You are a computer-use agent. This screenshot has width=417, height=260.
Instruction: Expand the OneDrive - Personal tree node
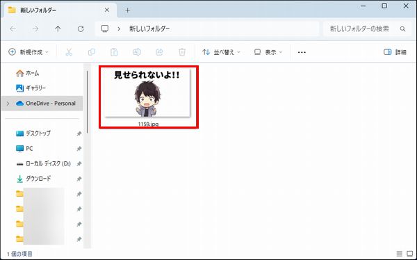[x=8, y=104]
